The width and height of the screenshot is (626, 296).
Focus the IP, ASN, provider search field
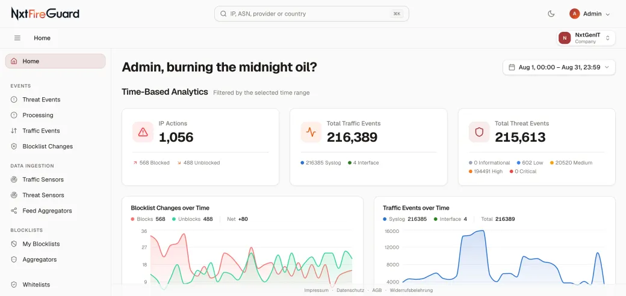[311, 14]
